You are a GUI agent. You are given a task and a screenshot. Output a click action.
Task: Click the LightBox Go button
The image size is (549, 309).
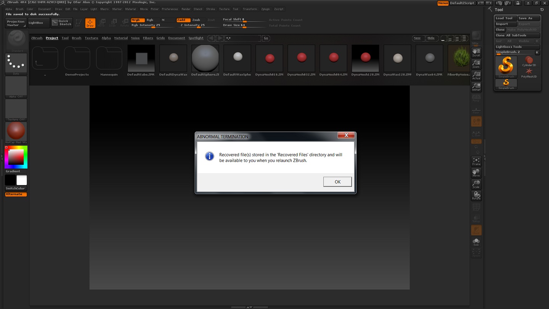pos(266,38)
